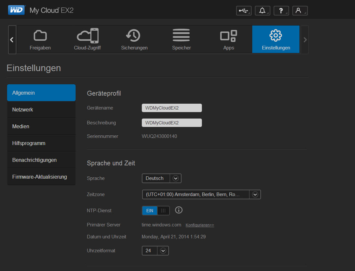Click into the Beschreibung input field
This screenshot has height=271, width=355.
click(x=172, y=123)
